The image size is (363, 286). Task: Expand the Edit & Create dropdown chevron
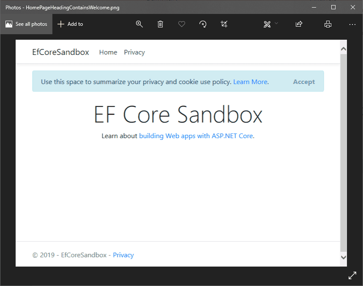(276, 23)
